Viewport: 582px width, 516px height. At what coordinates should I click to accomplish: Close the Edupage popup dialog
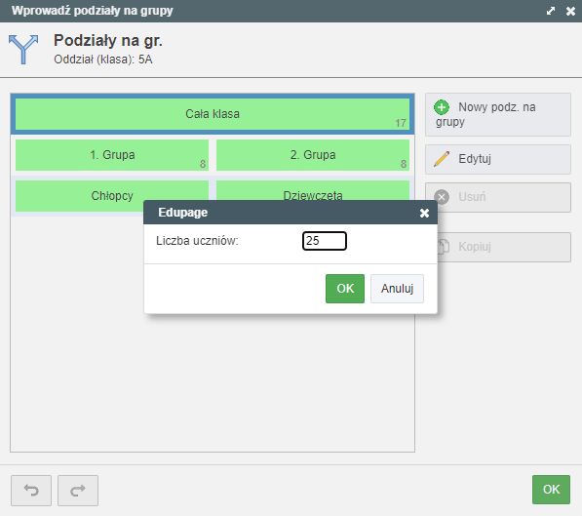coord(424,213)
